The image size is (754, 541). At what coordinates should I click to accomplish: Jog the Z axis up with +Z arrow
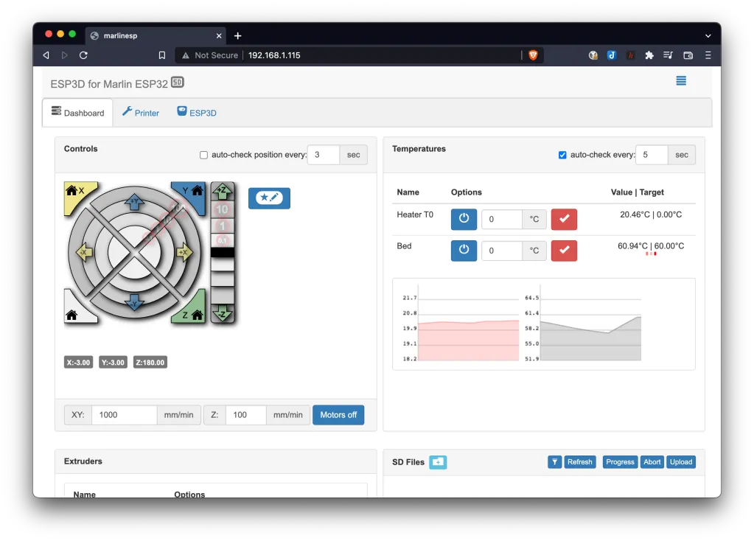(222, 191)
